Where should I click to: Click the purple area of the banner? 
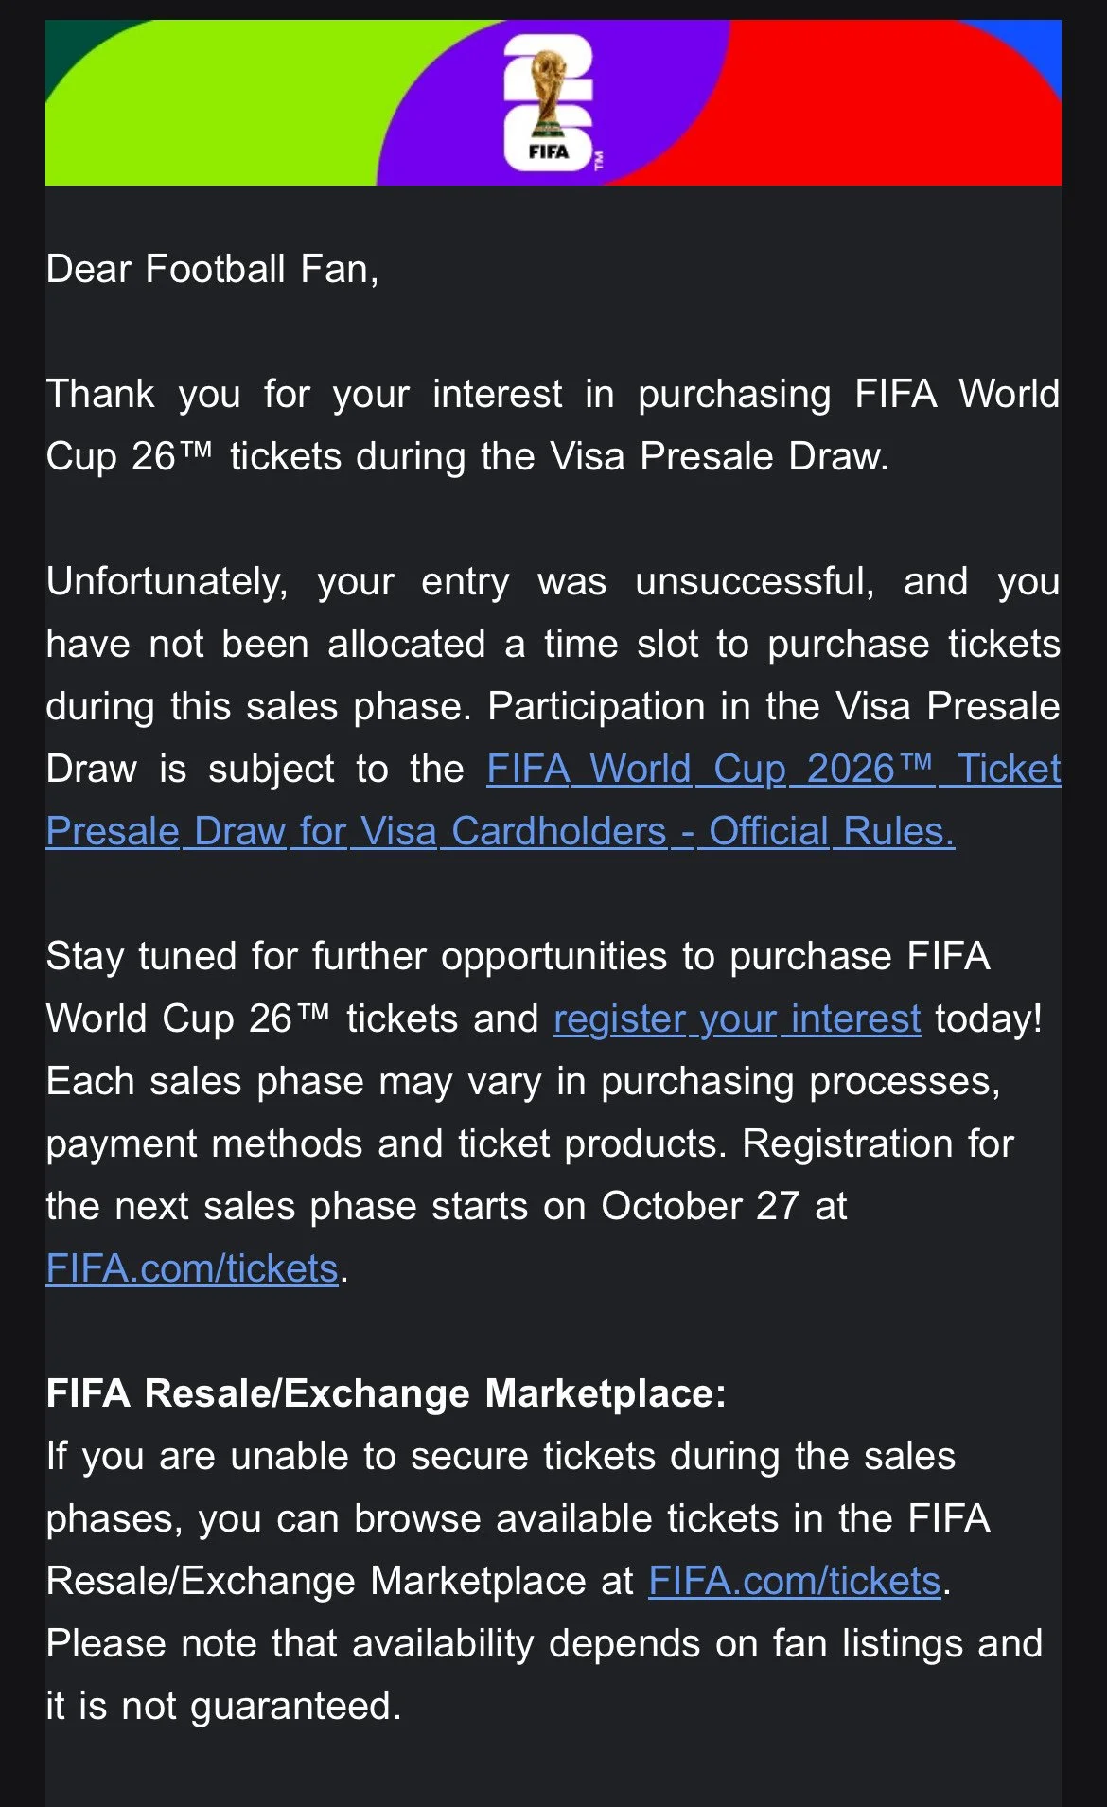(445, 114)
